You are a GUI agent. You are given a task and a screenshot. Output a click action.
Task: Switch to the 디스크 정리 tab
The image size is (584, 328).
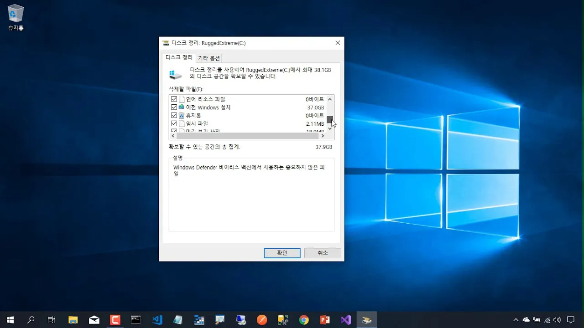179,57
